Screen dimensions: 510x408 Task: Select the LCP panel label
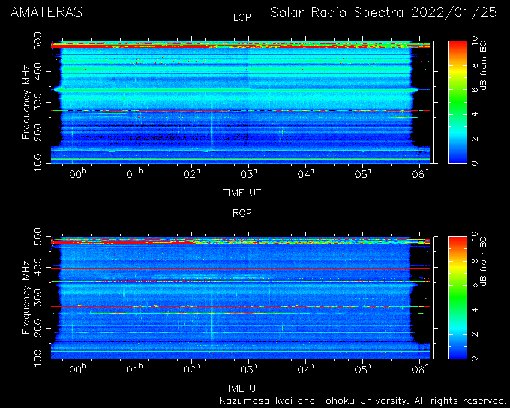coord(242,17)
